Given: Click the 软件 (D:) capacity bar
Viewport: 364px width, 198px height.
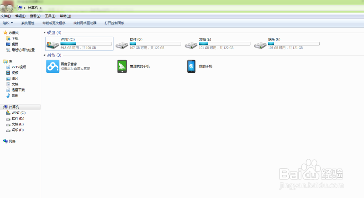Looking at the screenshot, I should (155, 44).
